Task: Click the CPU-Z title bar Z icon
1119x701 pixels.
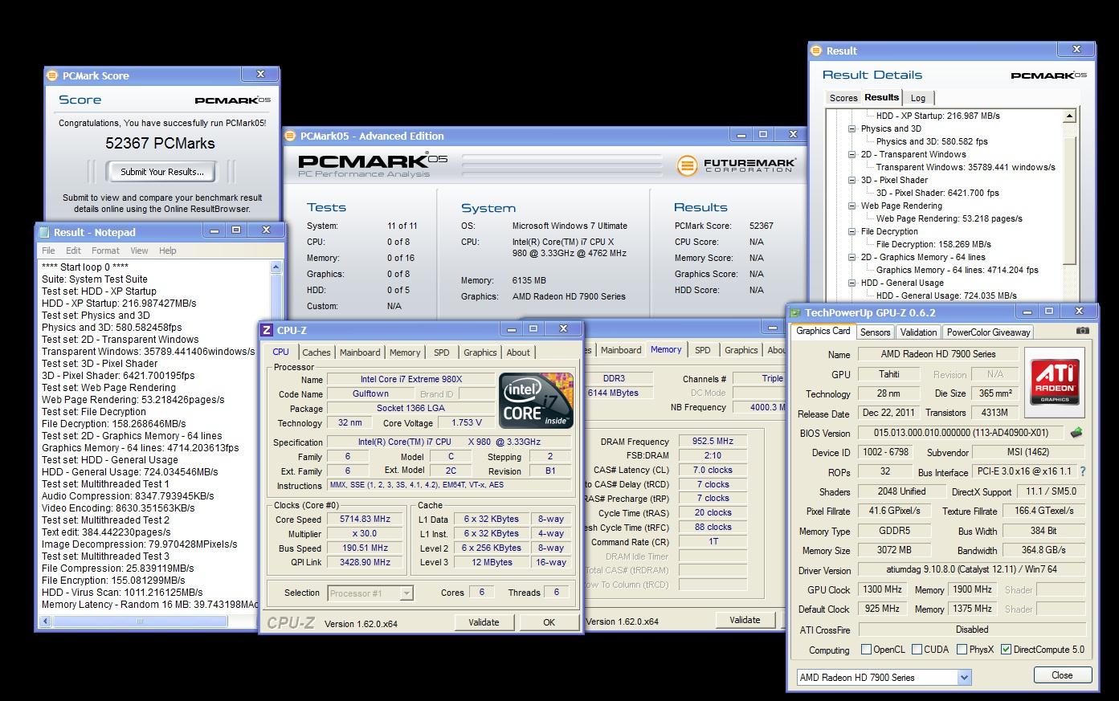Action: [267, 330]
